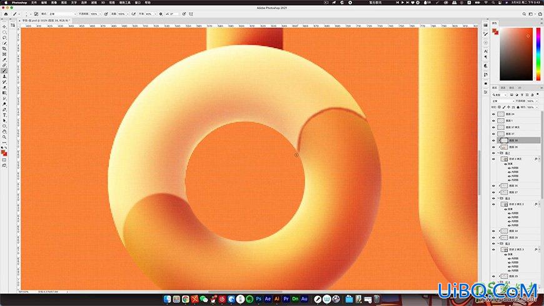Click foreground color swatch in tools panel
Viewport: 544px width, 306px height.
click(x=3, y=152)
